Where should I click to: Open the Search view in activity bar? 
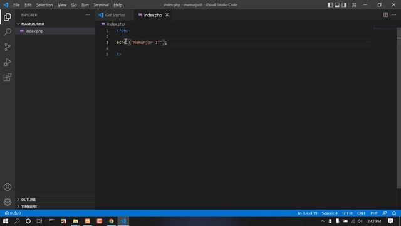(x=8, y=32)
